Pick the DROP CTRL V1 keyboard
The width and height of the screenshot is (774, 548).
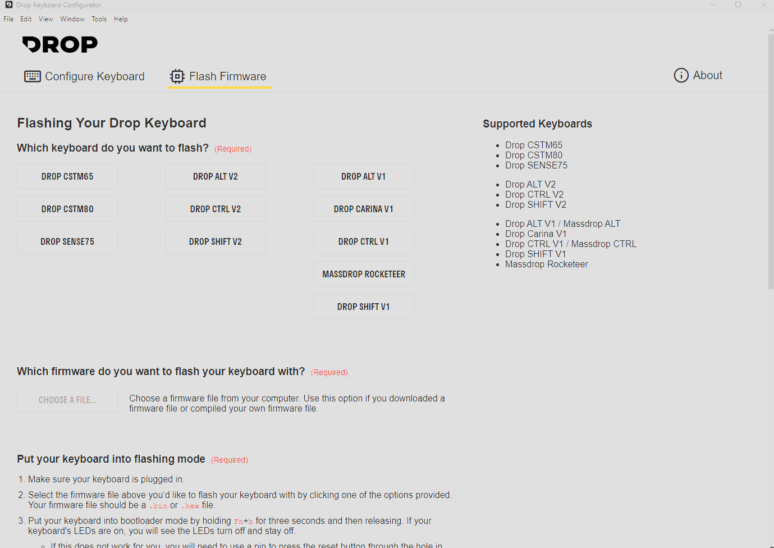364,241
